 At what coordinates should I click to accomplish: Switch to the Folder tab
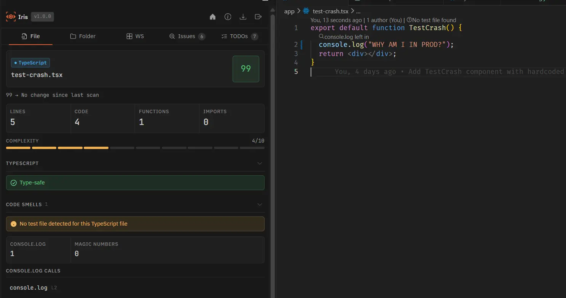pyautogui.click(x=83, y=36)
